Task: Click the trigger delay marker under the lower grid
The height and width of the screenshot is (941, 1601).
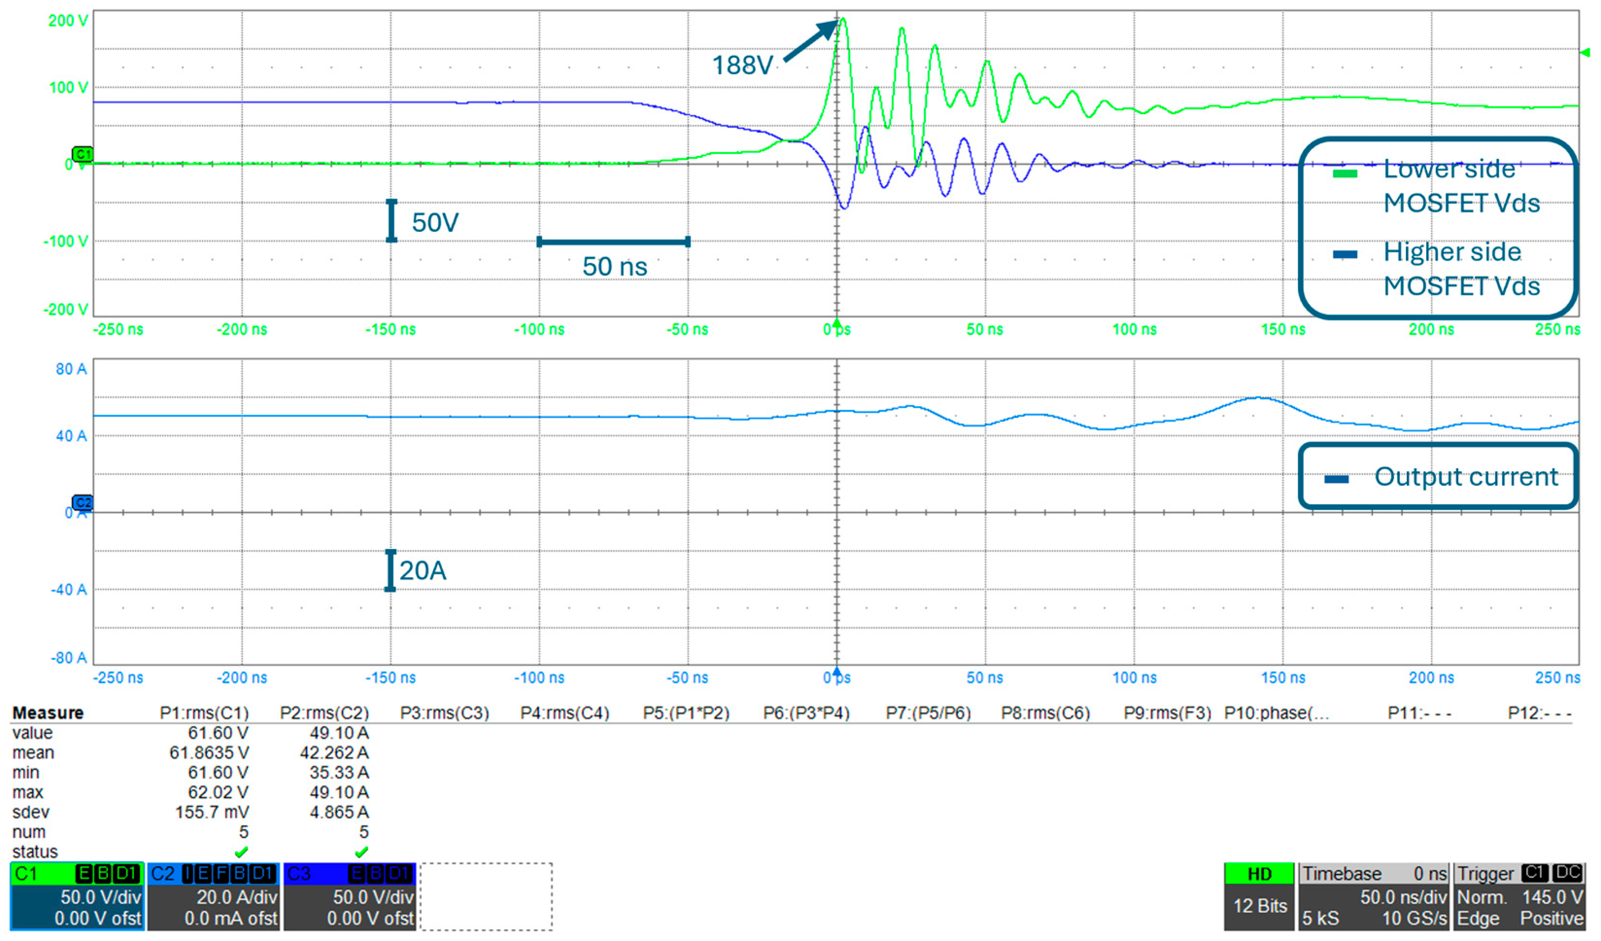Action: pyautogui.click(x=837, y=671)
